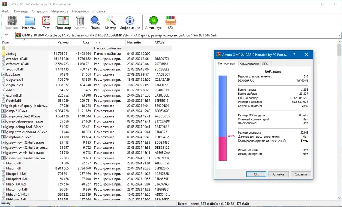Select dbghelp.dll file name

pos(15,85)
